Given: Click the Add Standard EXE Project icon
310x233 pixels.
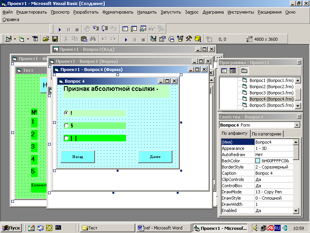Looking at the screenshot, I should point(9,39).
